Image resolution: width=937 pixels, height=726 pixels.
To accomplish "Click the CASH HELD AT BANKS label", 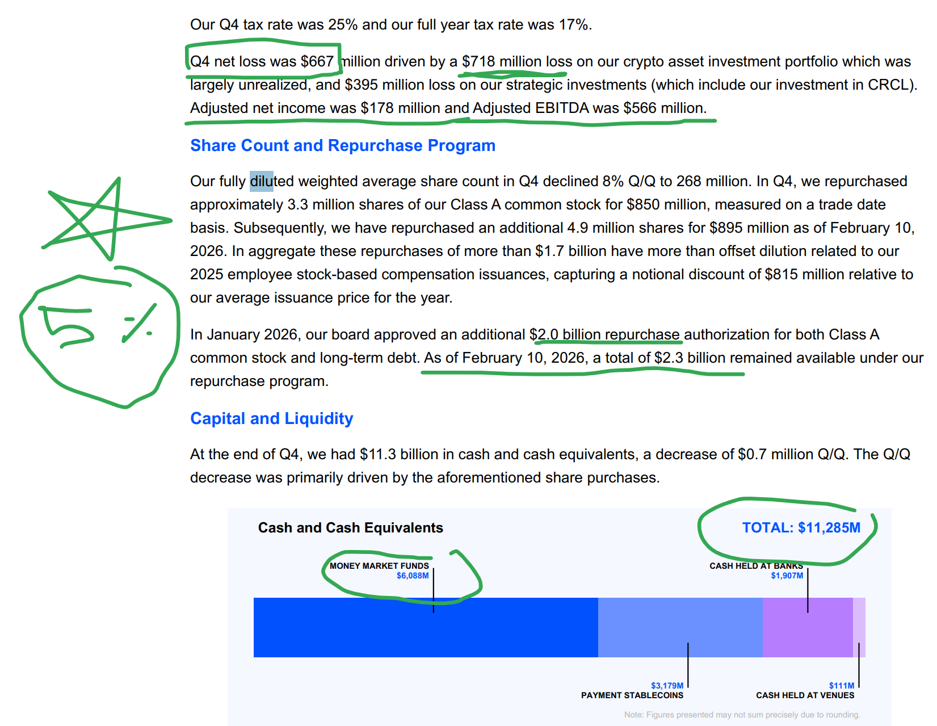I will [x=756, y=566].
